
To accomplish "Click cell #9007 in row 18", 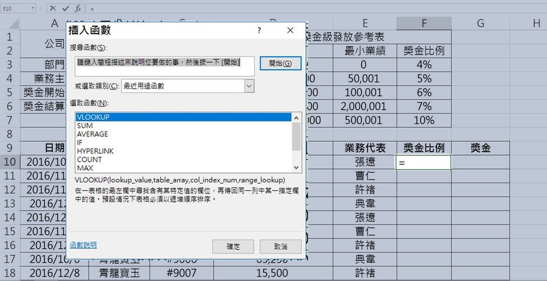I will coord(181,273).
